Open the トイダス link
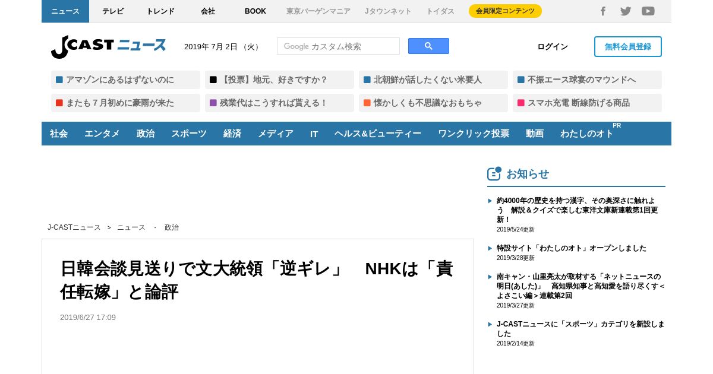 (440, 11)
